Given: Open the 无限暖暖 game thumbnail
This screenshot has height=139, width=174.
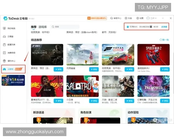Looking at the screenshot, I should point(83,55).
